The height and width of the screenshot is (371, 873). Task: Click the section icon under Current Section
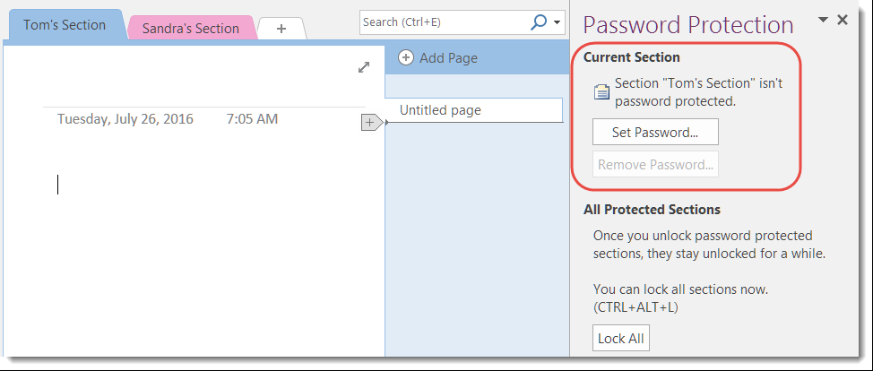pos(602,91)
